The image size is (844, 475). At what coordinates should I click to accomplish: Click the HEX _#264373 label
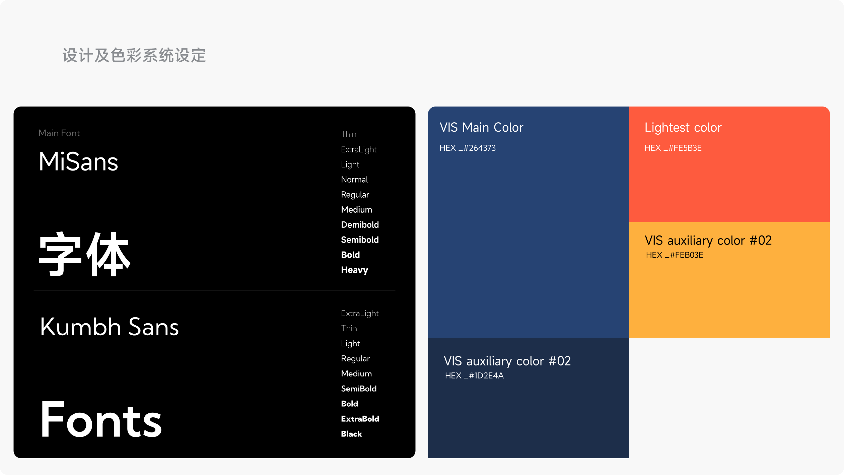tap(467, 148)
